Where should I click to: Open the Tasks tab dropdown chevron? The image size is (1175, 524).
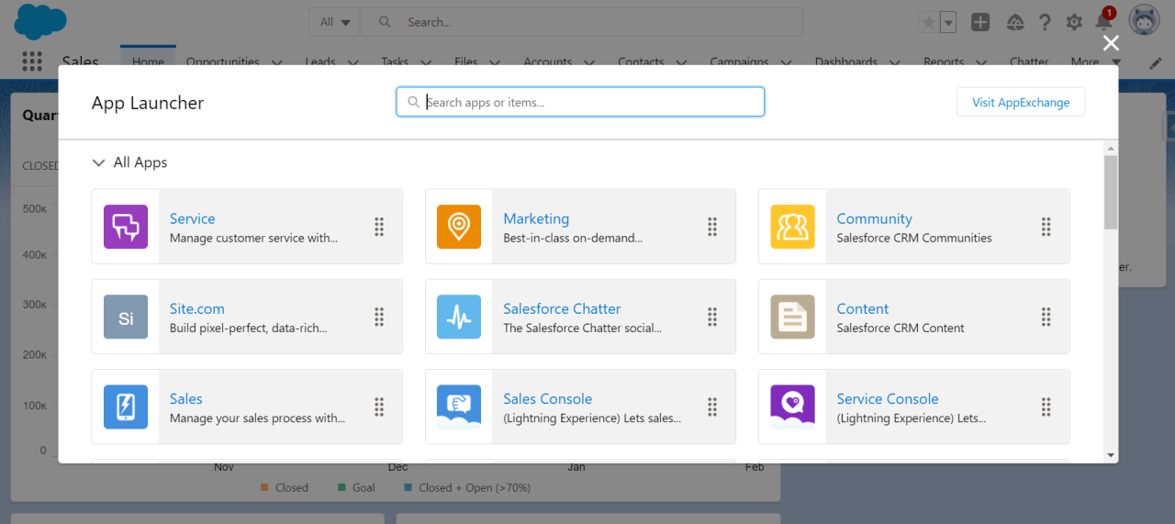pyautogui.click(x=427, y=62)
